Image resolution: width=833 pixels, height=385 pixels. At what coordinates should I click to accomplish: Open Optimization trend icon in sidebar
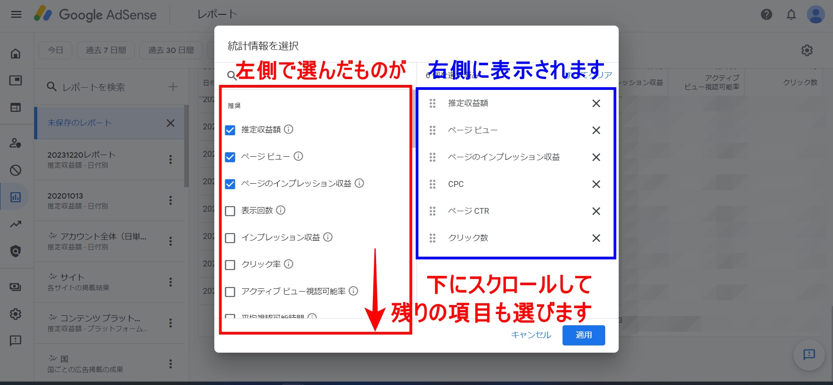(16, 224)
